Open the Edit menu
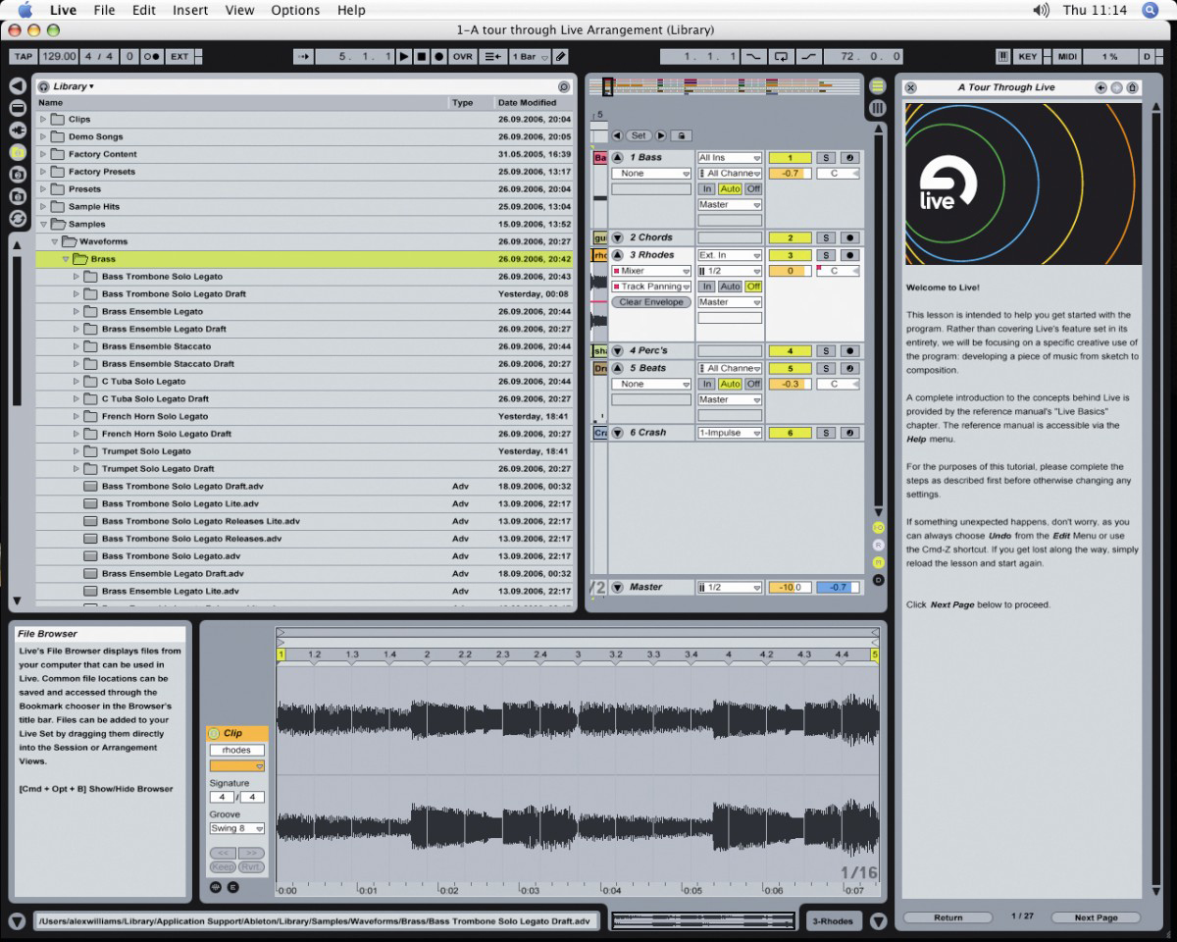The height and width of the screenshot is (942, 1177). [x=144, y=10]
